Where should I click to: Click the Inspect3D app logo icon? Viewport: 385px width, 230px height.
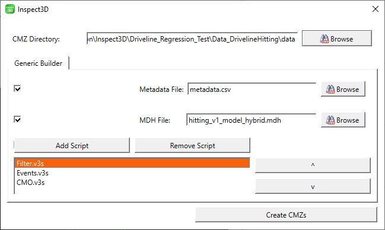(10, 9)
